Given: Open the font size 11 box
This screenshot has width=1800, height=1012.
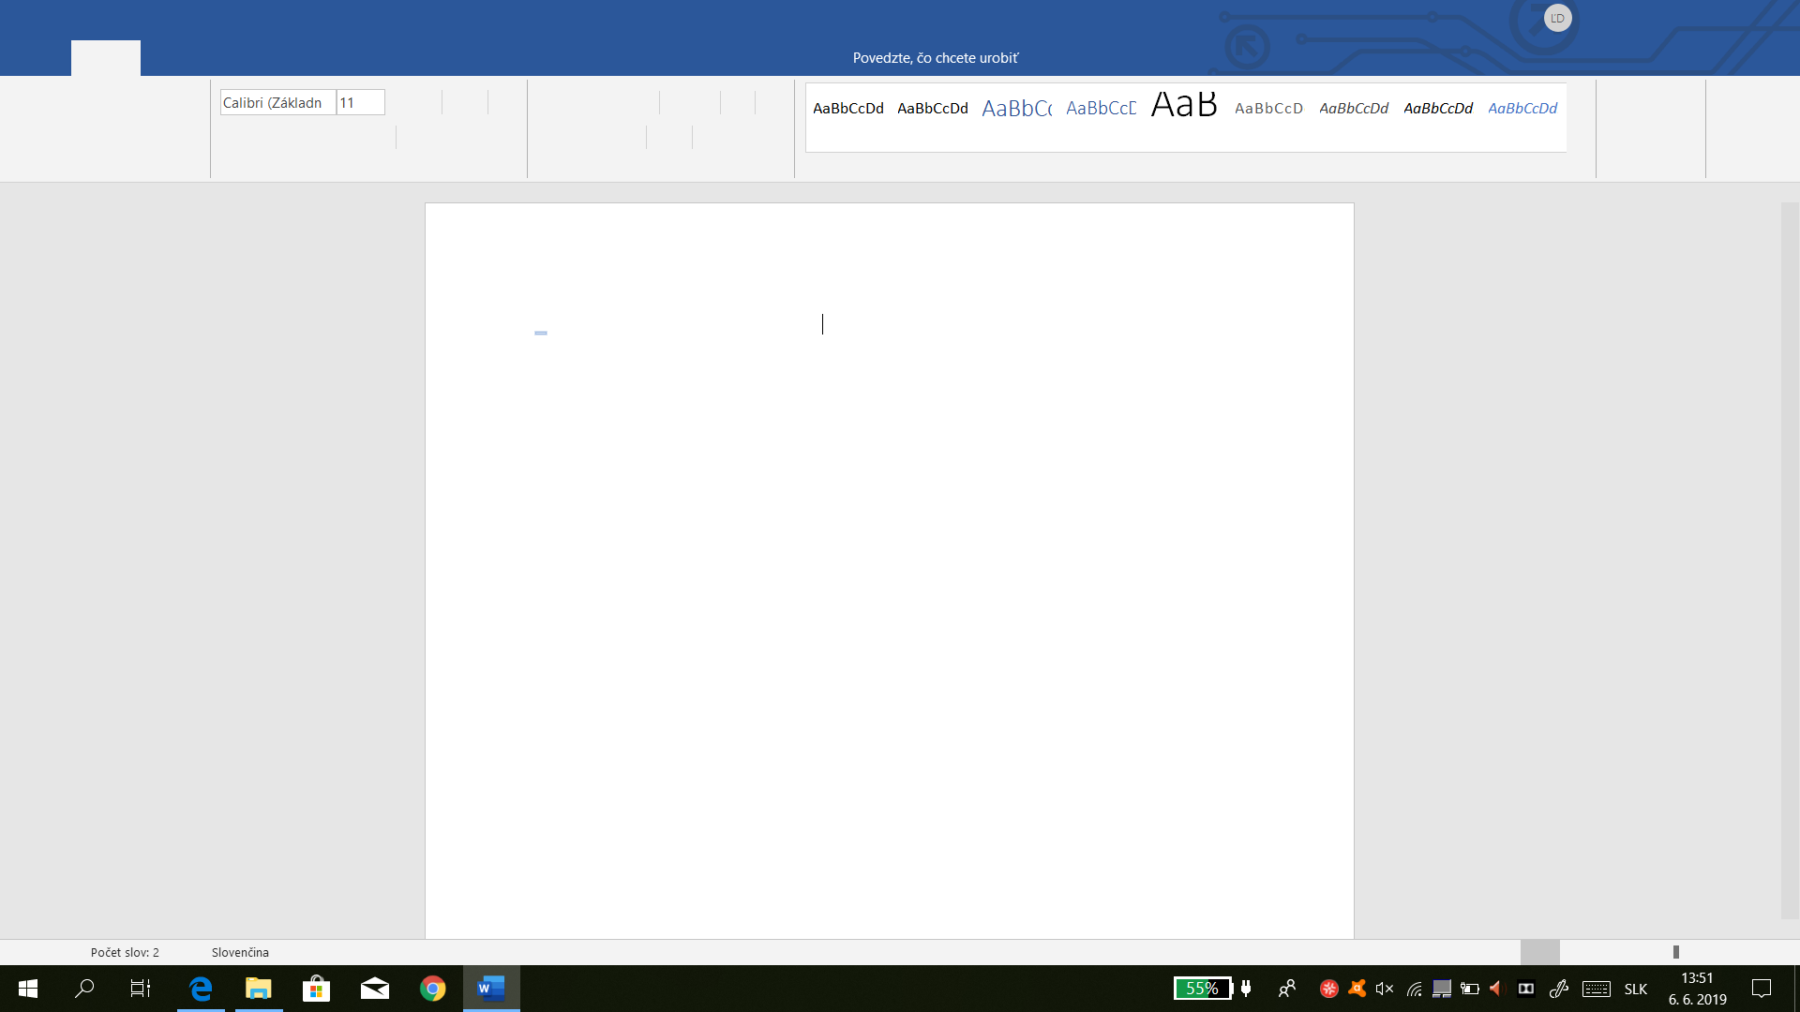Looking at the screenshot, I should pos(360,102).
